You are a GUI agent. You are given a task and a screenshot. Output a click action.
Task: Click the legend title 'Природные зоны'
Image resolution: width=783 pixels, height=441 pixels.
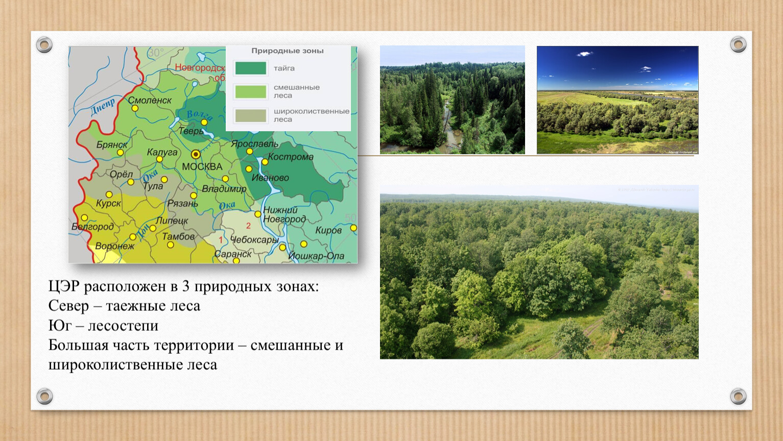[x=287, y=51]
